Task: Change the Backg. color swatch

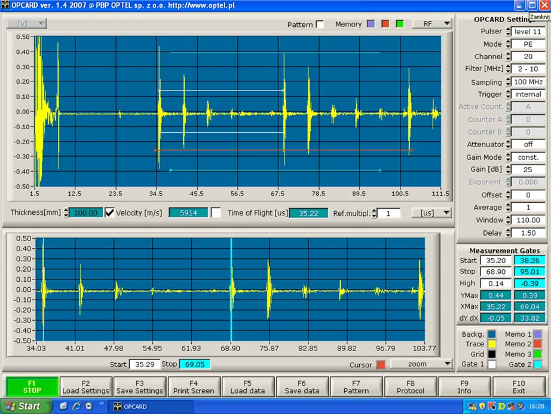Action: point(492,334)
